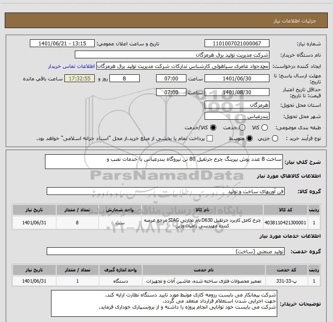Click the شرح کلی نیاز description box

pos(164,162)
